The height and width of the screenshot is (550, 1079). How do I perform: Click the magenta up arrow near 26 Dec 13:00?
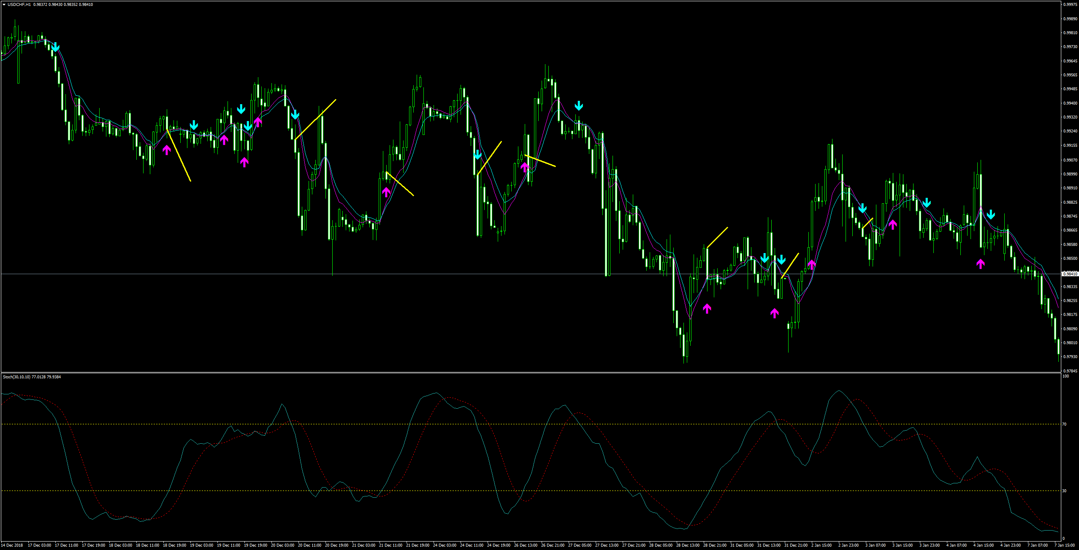(525, 167)
